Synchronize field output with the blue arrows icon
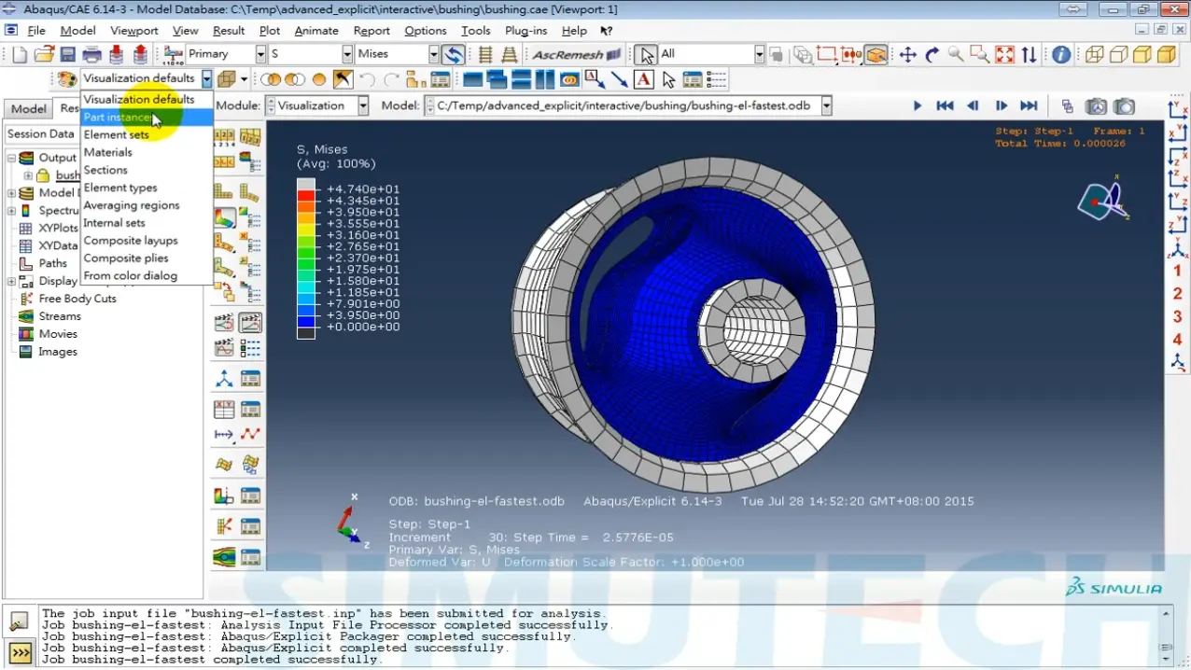 (x=454, y=55)
